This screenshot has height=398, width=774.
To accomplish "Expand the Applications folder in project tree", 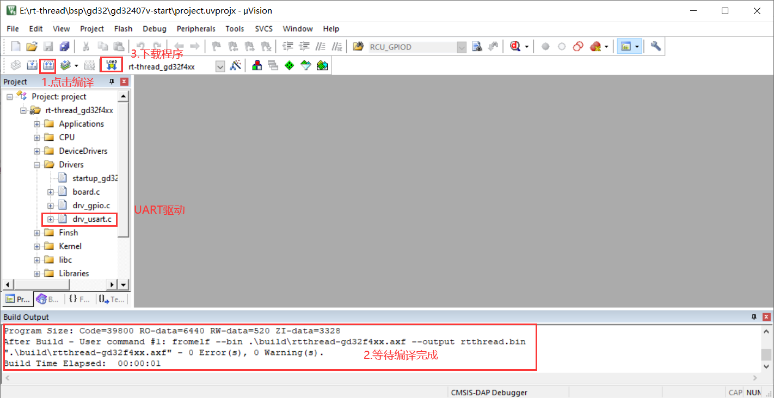I will pos(37,124).
